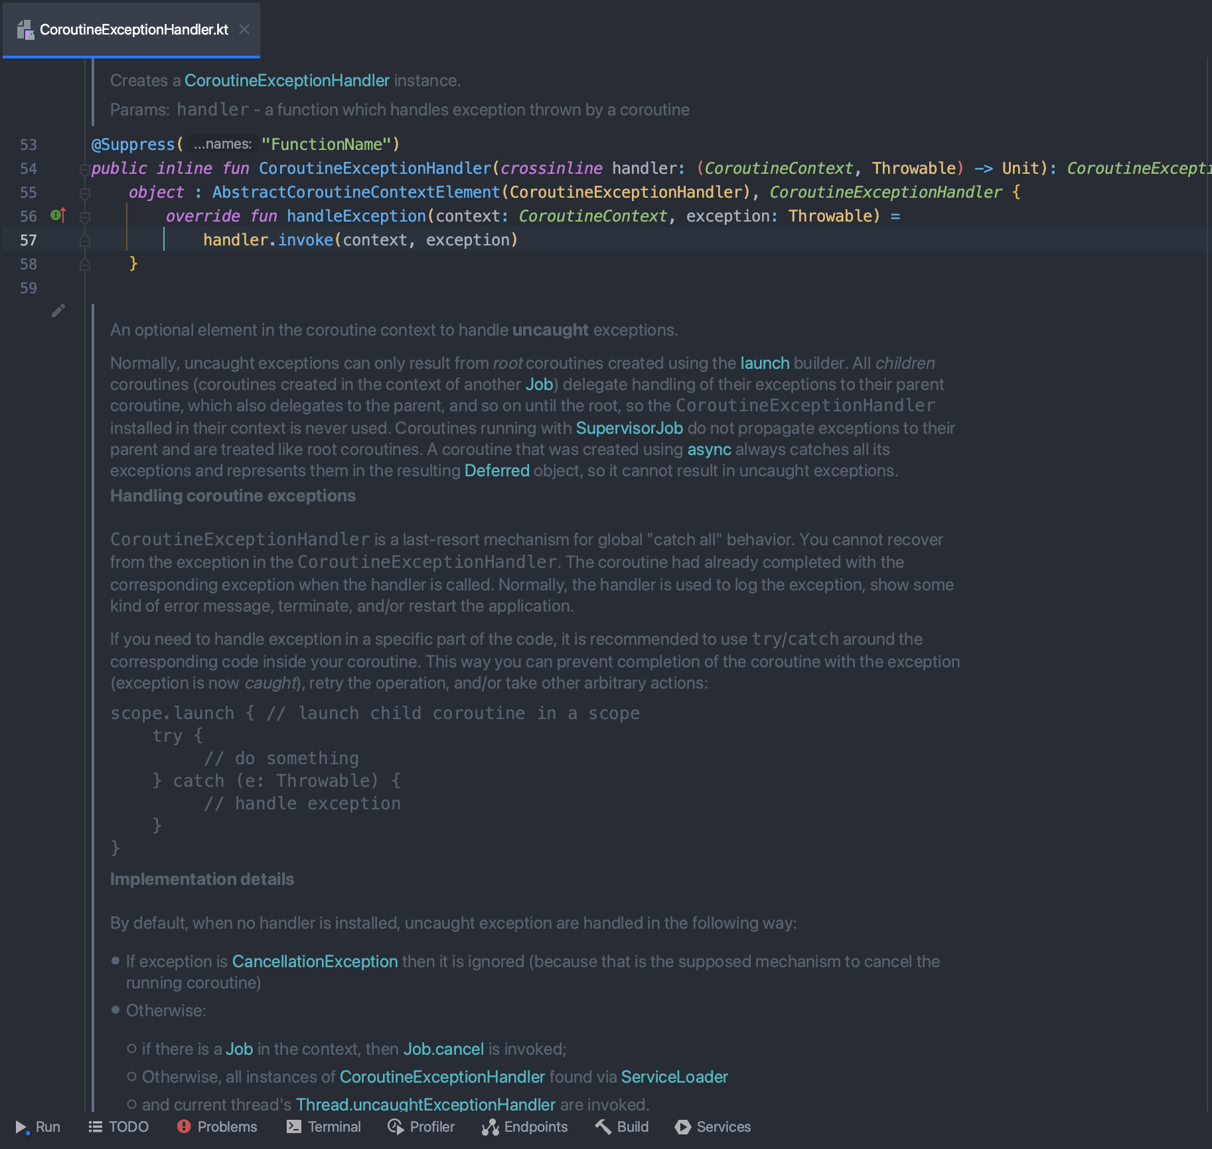Click the 'catch (e: Throwable)' sample line

pos(277,781)
